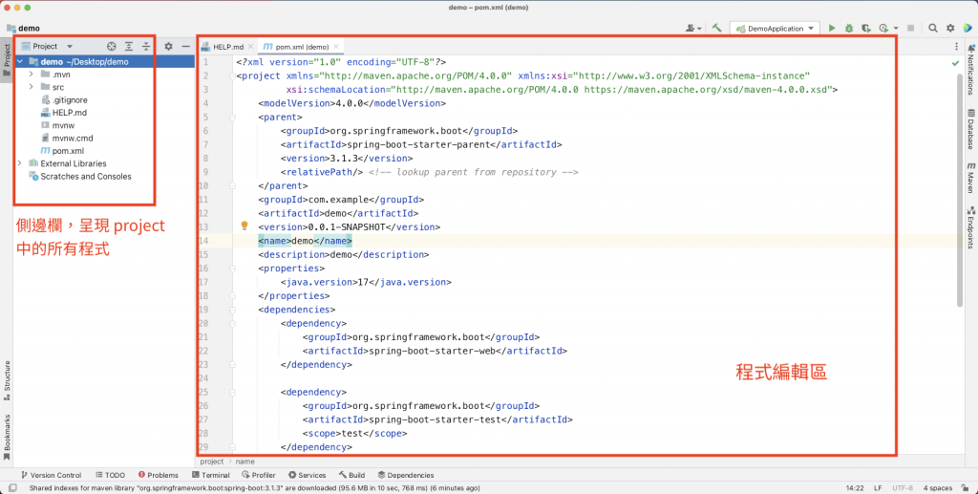Open the Maven tool window
The height and width of the screenshot is (494, 978).
[971, 178]
